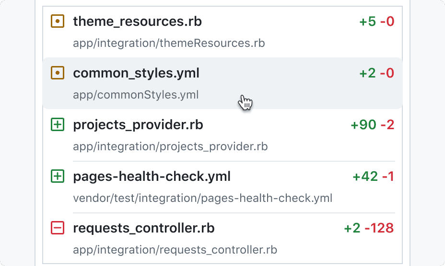Click the path app/integration/requests_controller.rb
445x266 pixels.
175,250
